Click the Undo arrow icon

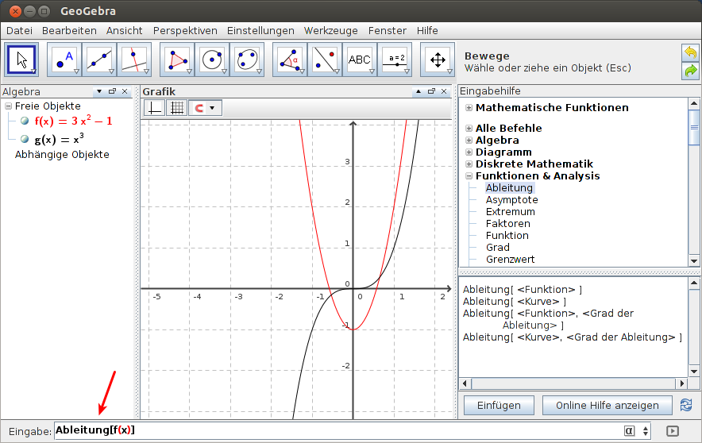point(691,52)
